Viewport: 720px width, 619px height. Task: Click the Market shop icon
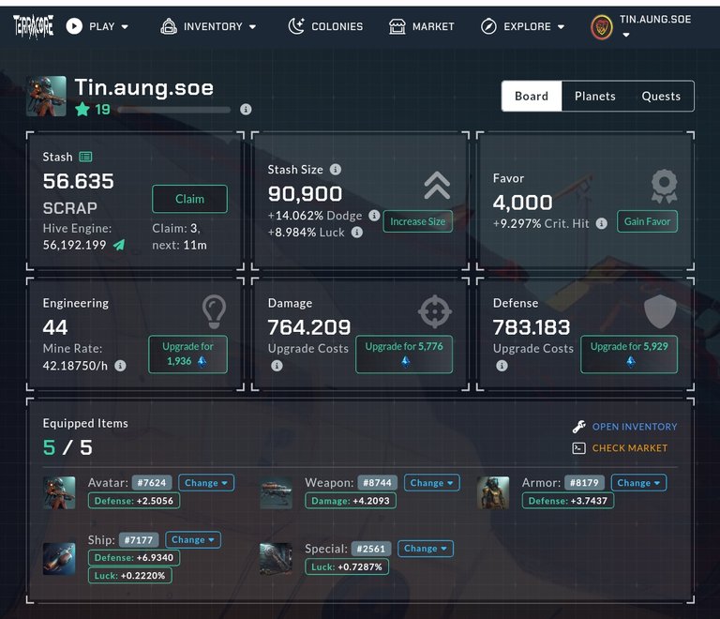coord(397,26)
